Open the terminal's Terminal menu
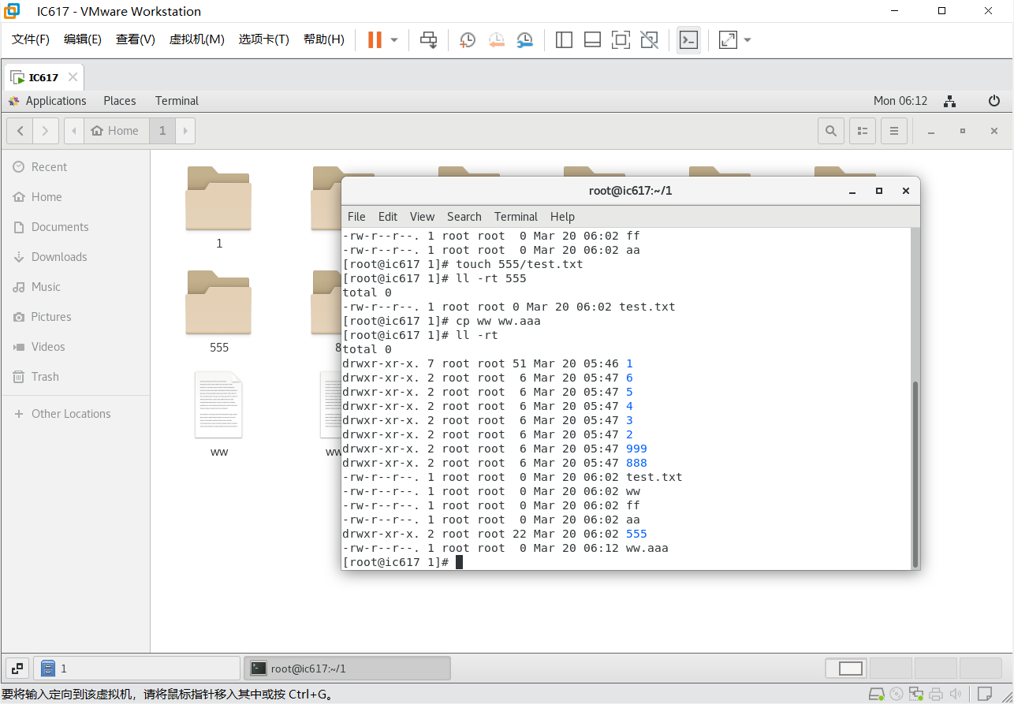Image resolution: width=1014 pixels, height=704 pixels. [x=516, y=217]
